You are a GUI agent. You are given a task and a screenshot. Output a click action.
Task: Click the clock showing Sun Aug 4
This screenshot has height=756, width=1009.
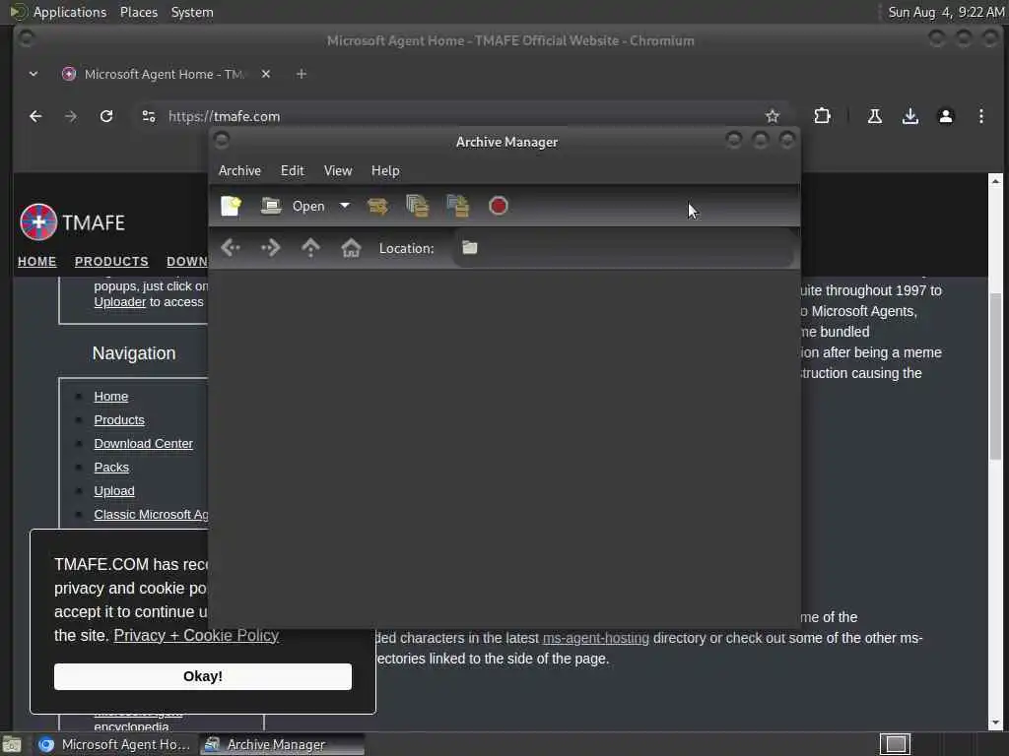(946, 12)
